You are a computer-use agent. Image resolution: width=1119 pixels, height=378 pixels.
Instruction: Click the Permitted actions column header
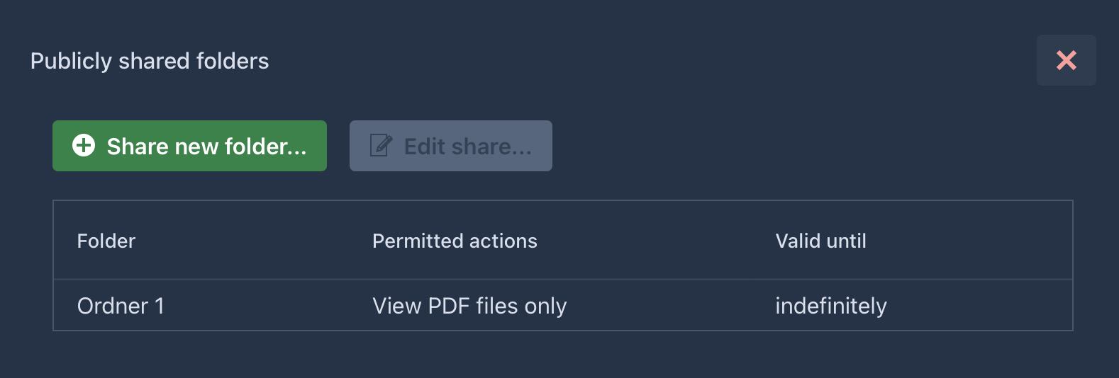[x=455, y=241]
